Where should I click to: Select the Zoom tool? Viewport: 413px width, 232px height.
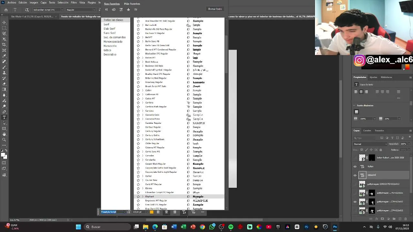[4, 140]
